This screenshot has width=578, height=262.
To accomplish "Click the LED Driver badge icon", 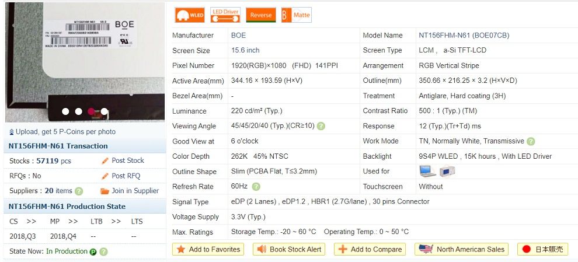I will 225,15.
